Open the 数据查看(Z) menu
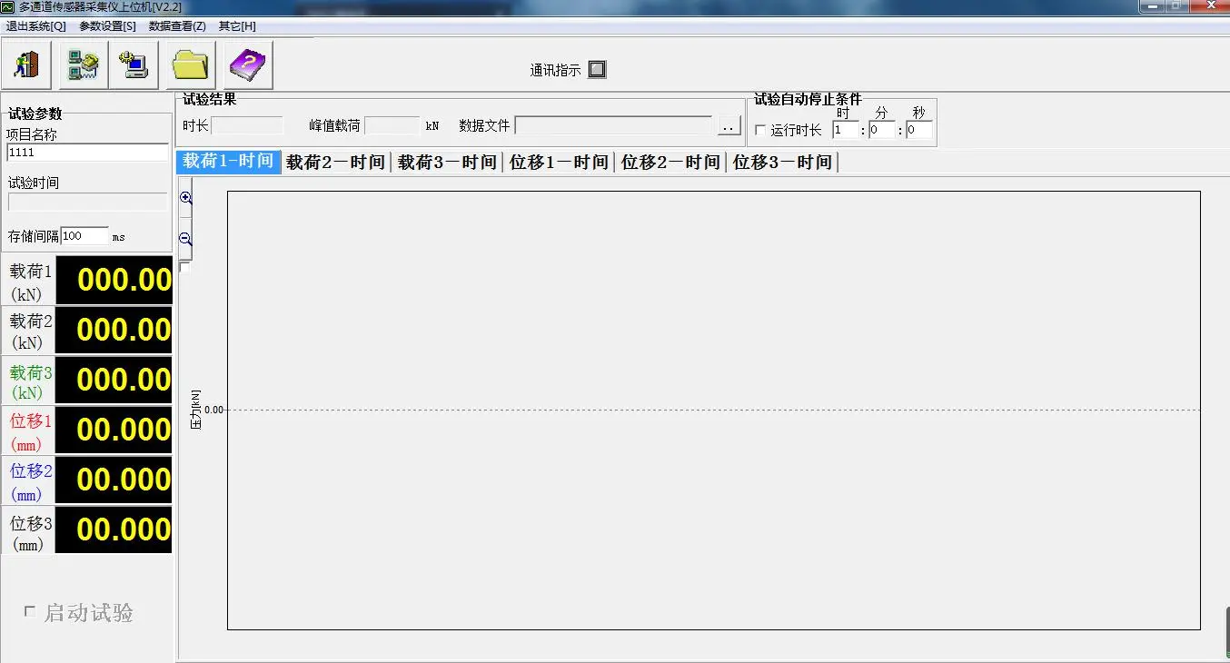 tap(177, 26)
